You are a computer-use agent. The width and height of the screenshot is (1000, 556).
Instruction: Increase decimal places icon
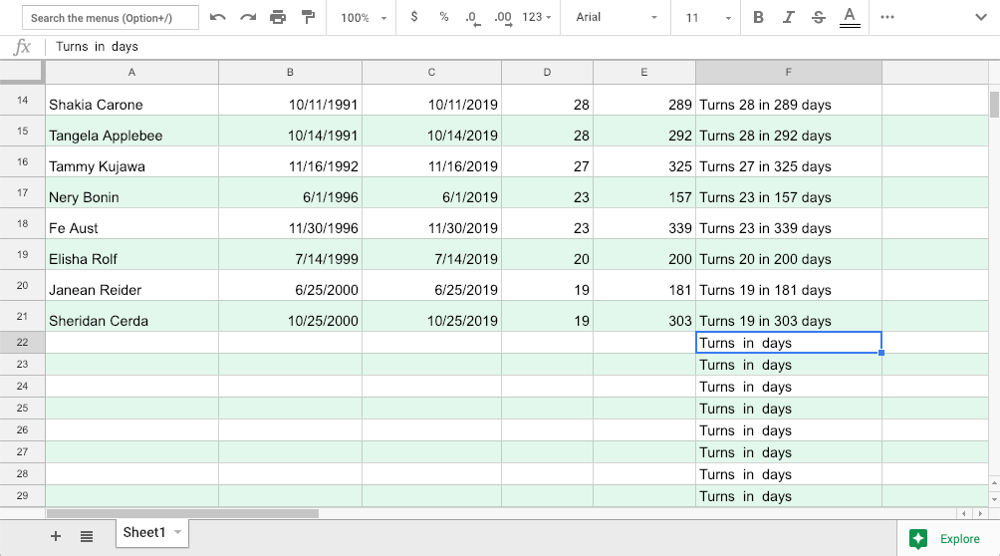(502, 18)
